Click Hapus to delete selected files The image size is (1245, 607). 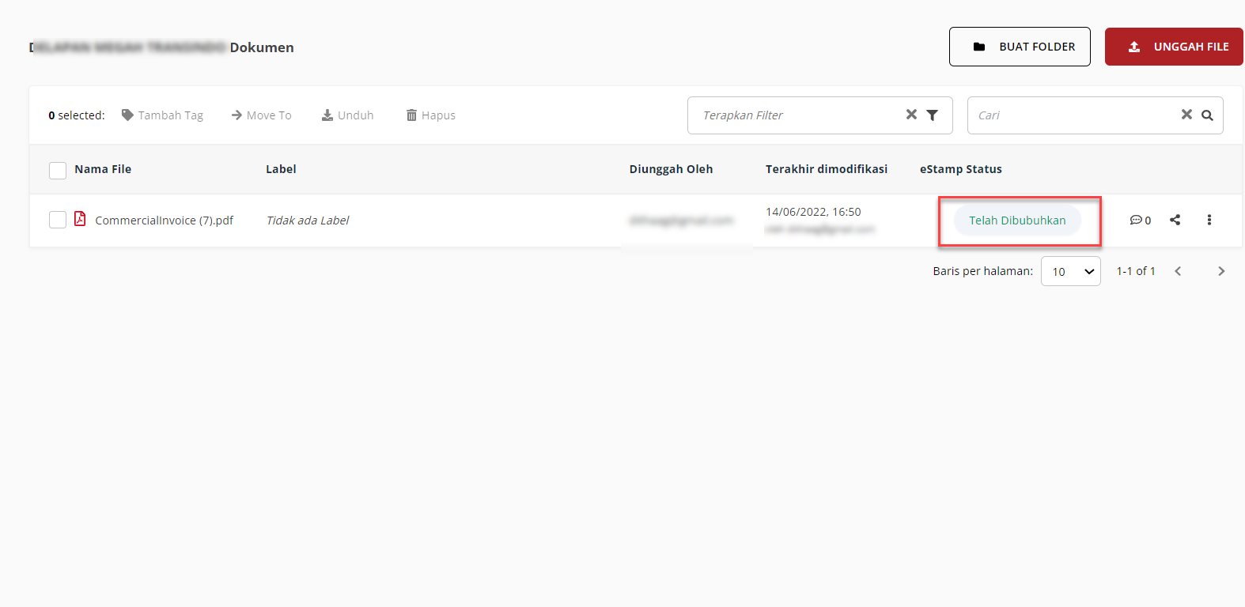point(430,115)
